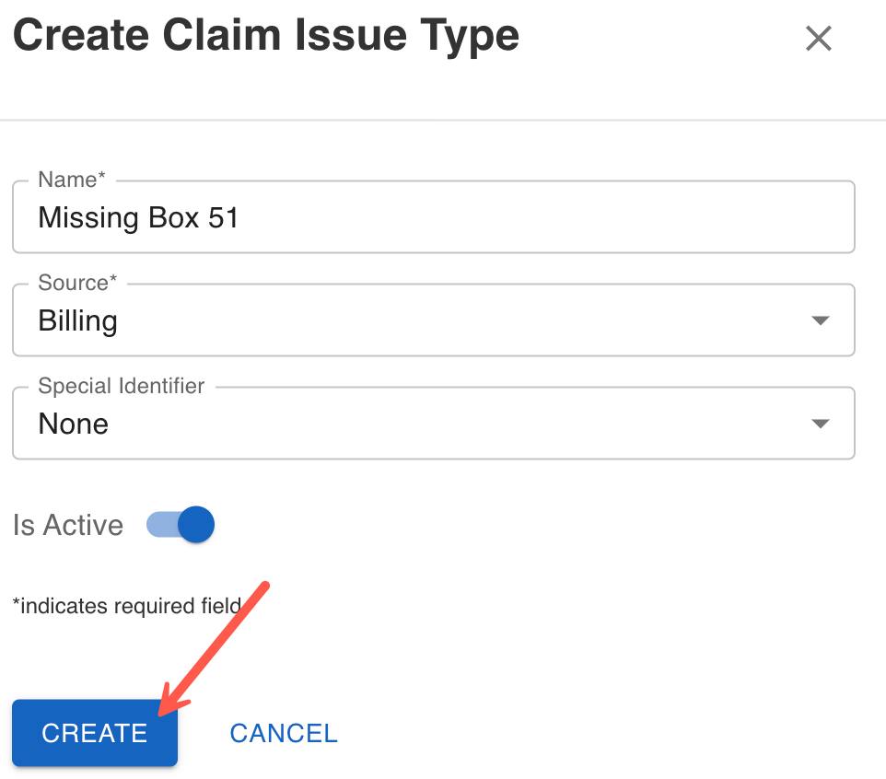This screenshot has height=779, width=886.
Task: Click the CANCEL button
Action: click(x=284, y=733)
